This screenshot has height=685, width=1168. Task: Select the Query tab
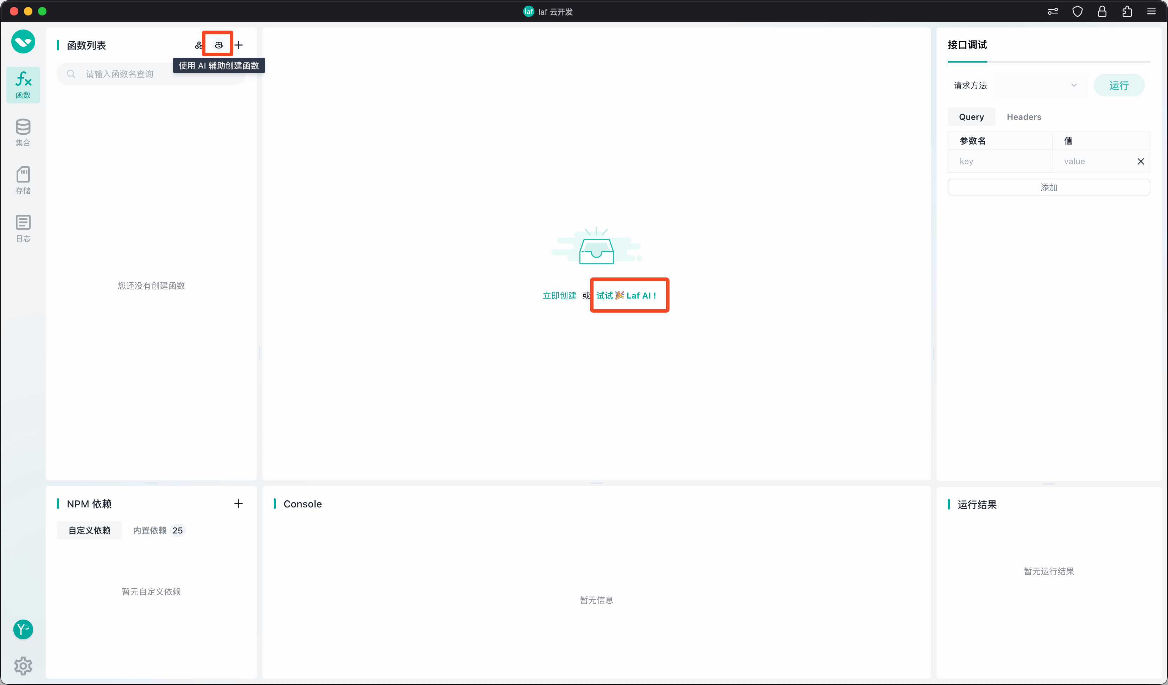pyautogui.click(x=971, y=117)
